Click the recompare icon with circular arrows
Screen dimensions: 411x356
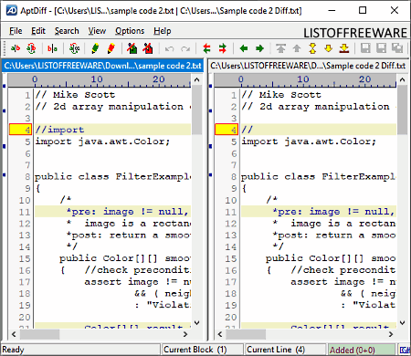pyautogui.click(x=31, y=48)
